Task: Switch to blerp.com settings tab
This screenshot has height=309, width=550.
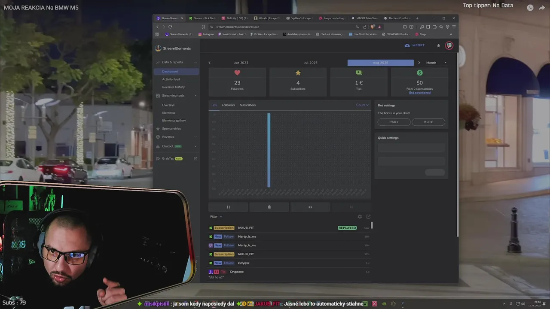Action: 332,18
